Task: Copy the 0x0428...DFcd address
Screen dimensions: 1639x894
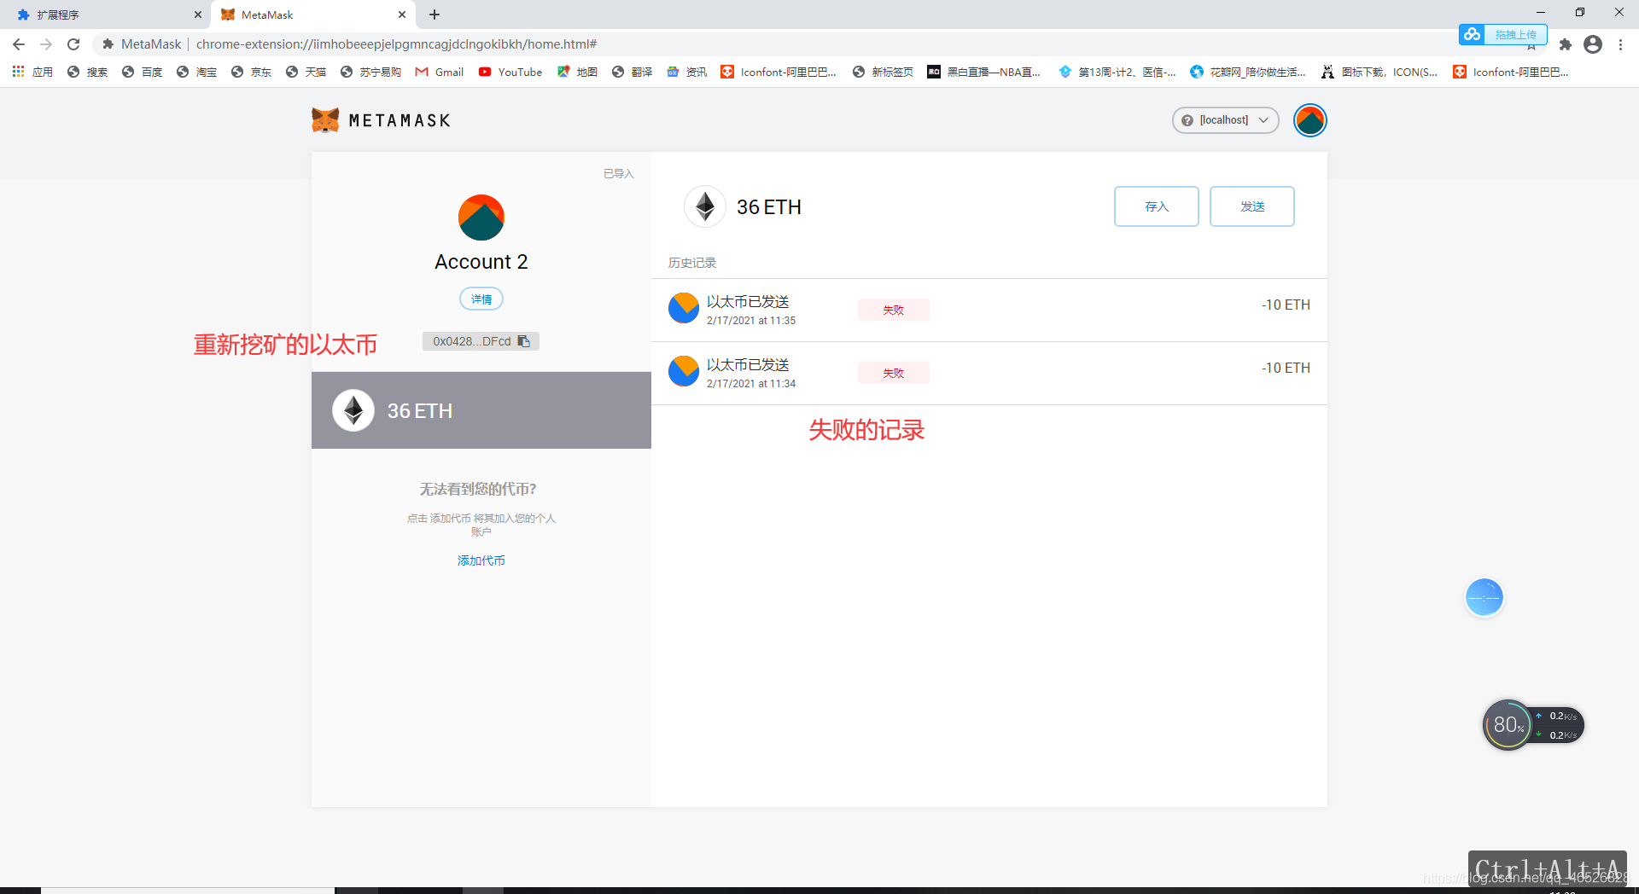Action: coord(481,341)
